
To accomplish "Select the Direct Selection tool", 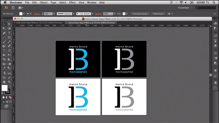I will tap(9, 24).
